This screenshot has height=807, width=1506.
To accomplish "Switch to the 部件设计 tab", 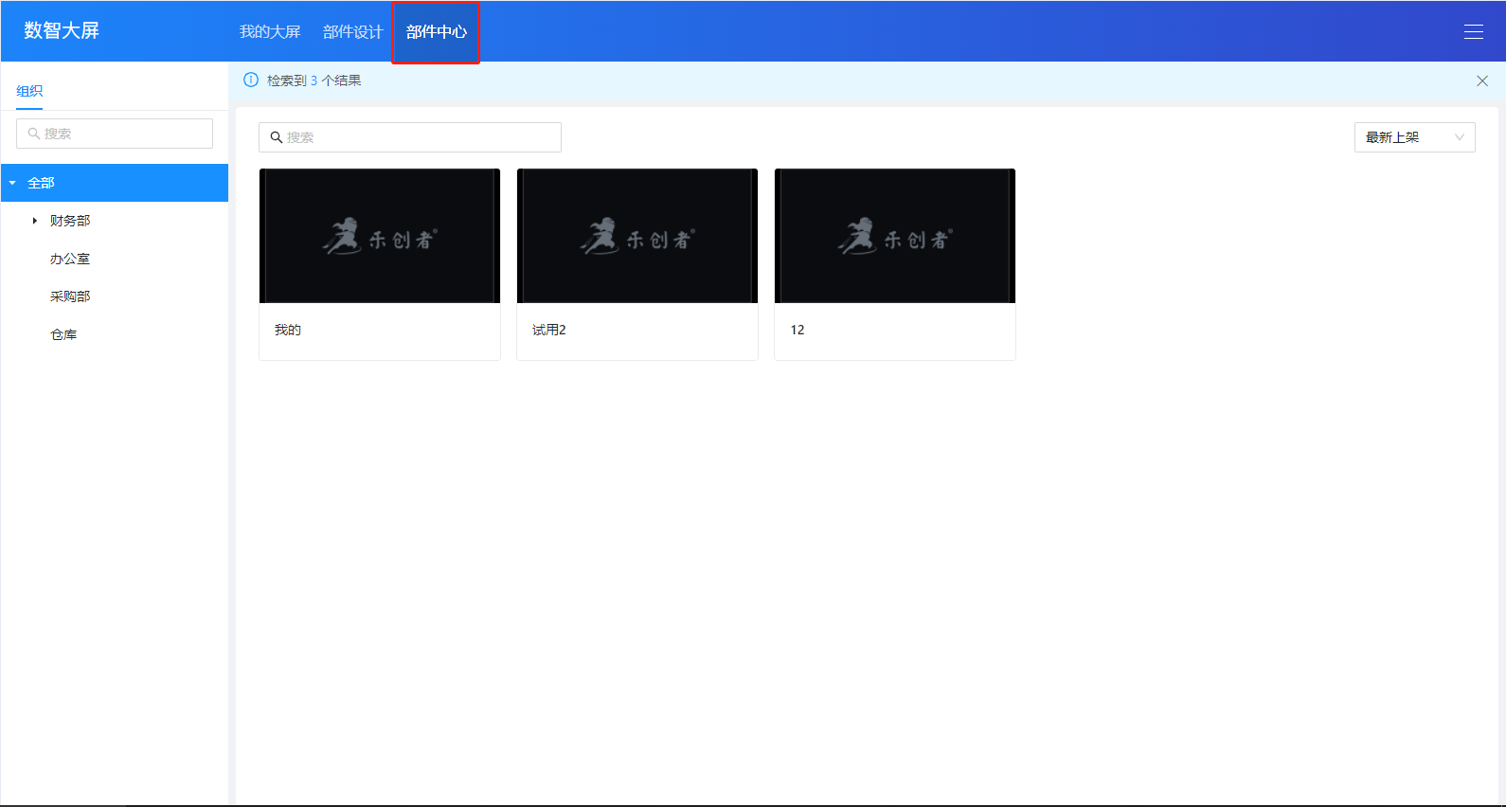I will pyautogui.click(x=352, y=32).
